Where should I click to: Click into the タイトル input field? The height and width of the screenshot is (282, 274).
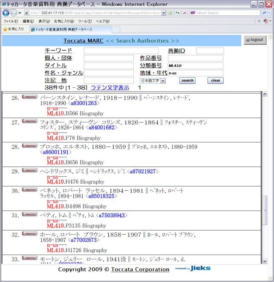coord(109,66)
